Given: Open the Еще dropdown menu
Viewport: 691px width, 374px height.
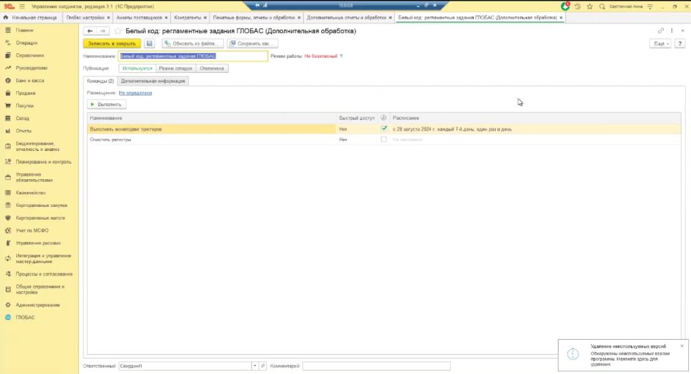Looking at the screenshot, I should point(659,44).
